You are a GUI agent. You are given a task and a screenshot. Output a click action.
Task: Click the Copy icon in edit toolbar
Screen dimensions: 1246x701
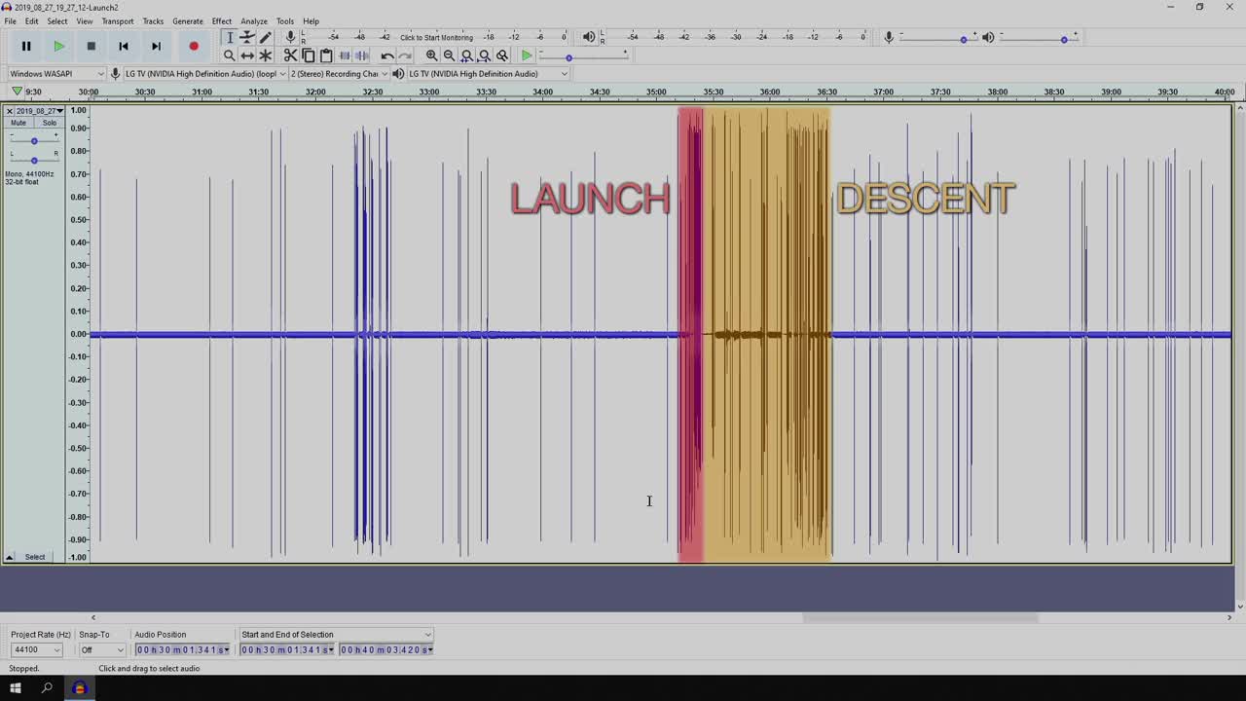[308, 55]
